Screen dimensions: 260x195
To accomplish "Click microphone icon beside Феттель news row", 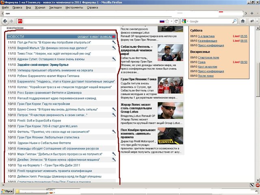I will click(114, 132).
